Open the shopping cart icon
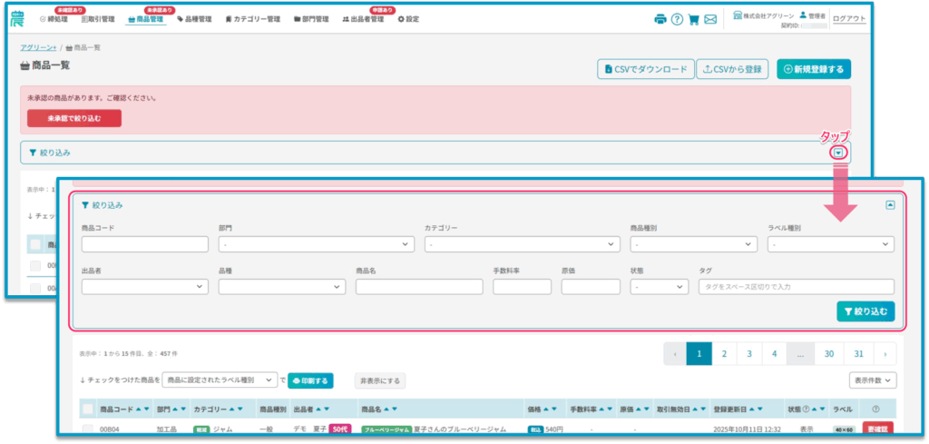 click(693, 19)
